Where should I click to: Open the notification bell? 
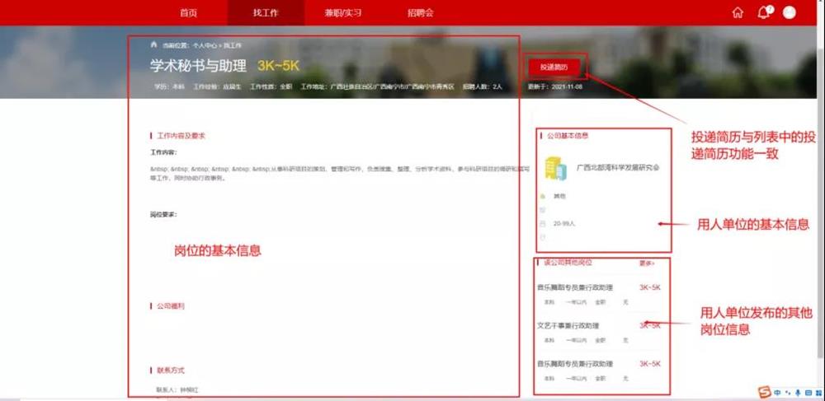click(764, 12)
